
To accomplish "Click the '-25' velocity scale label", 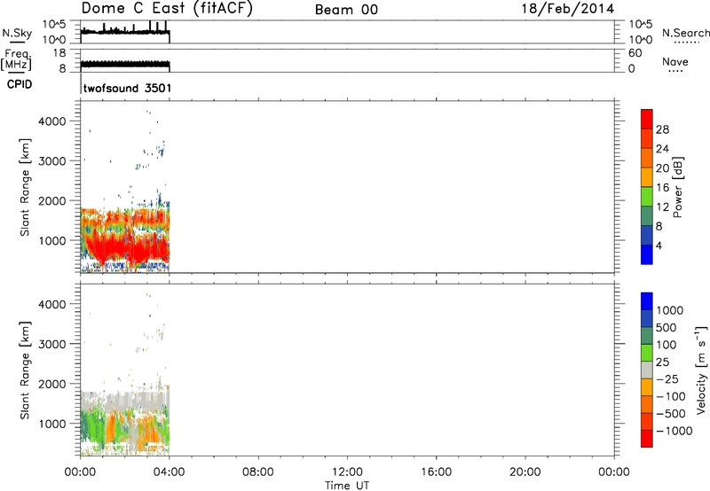I will [x=667, y=378].
